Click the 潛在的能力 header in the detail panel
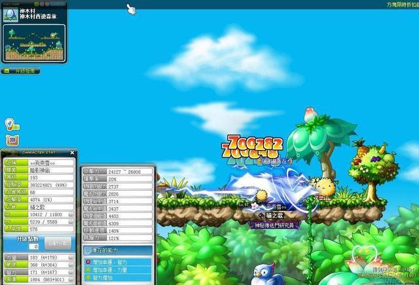This screenshot has width=419, height=285. coord(118,250)
